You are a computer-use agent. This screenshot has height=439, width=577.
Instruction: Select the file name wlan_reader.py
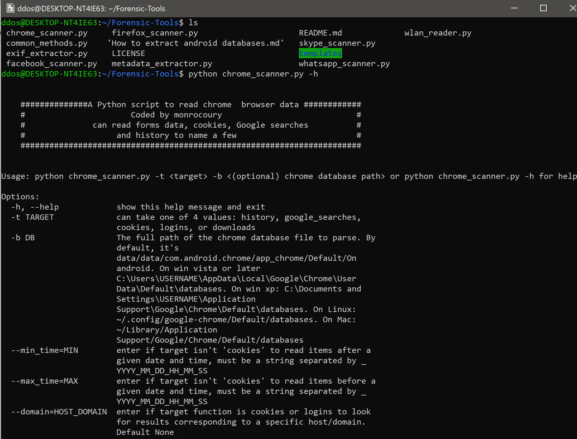438,33
